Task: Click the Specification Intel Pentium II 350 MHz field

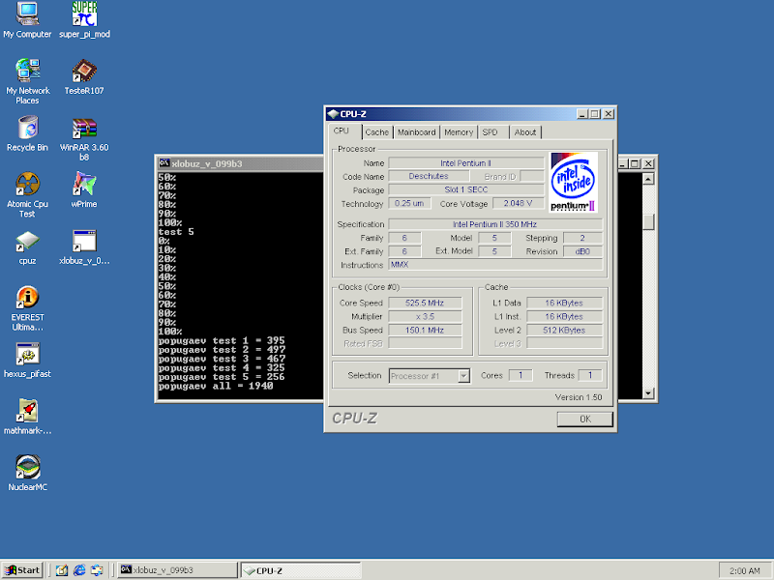Action: click(x=495, y=224)
